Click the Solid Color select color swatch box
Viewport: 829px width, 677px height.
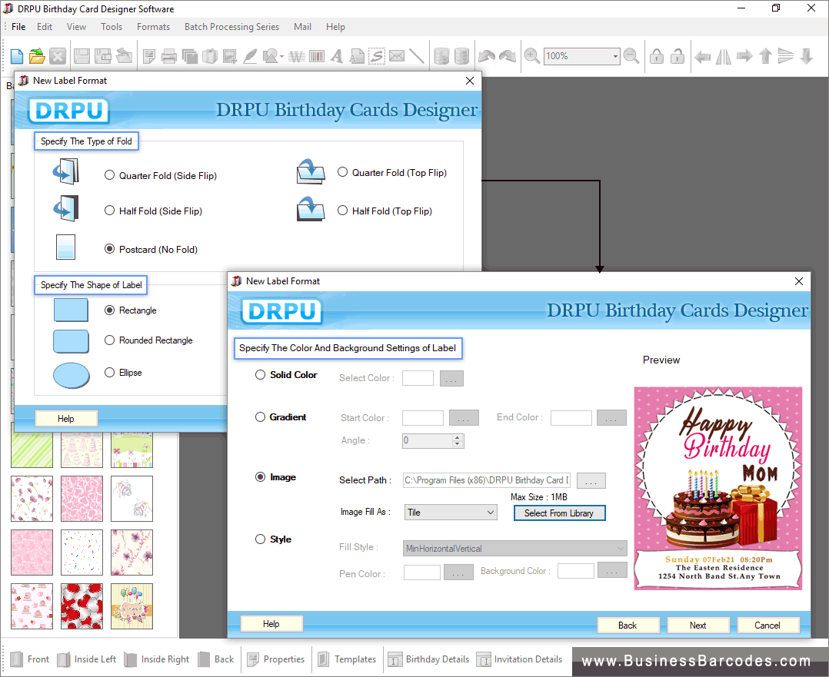click(418, 378)
